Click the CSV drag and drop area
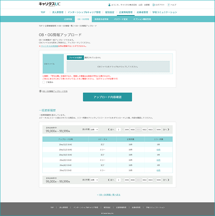Viewport: 215px width, 216px height. click(x=118, y=67)
